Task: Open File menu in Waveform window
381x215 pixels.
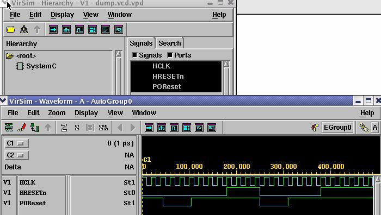Action: pyautogui.click(x=13, y=113)
